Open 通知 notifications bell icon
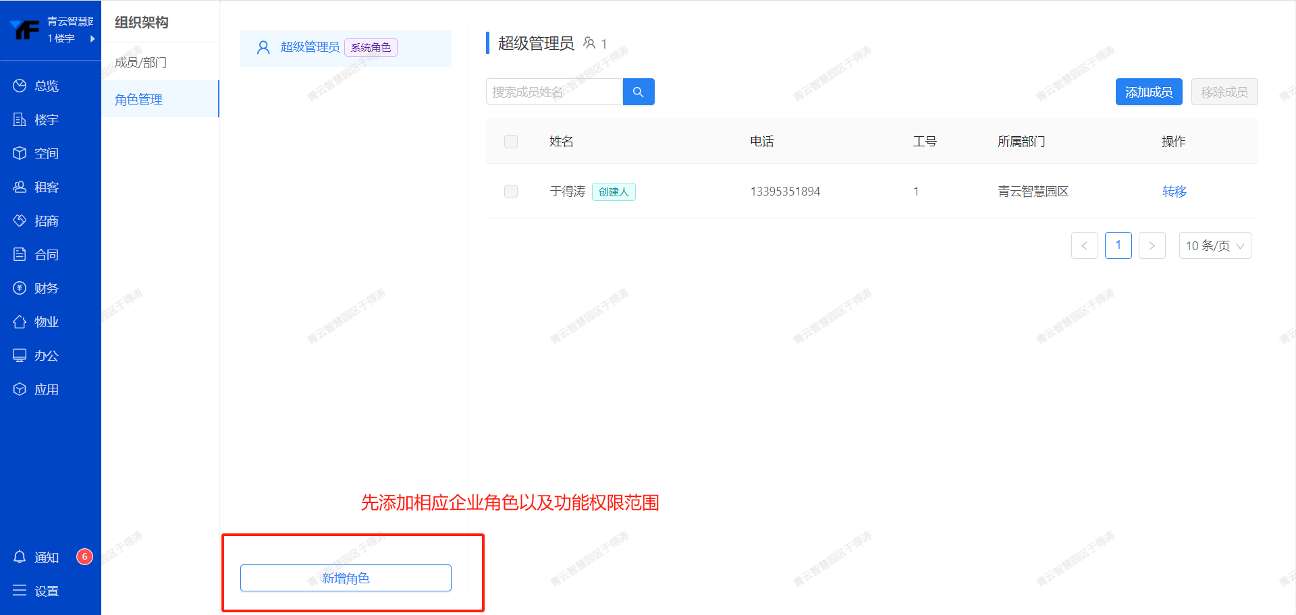The height and width of the screenshot is (615, 1296). [x=20, y=557]
